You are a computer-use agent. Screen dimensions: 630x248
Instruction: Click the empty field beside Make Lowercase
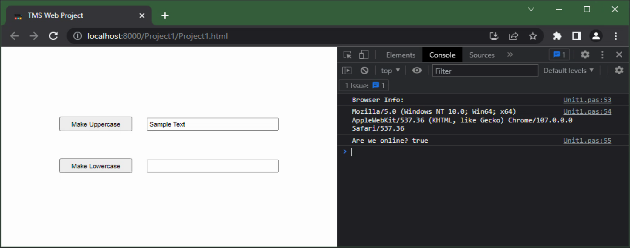coord(212,166)
